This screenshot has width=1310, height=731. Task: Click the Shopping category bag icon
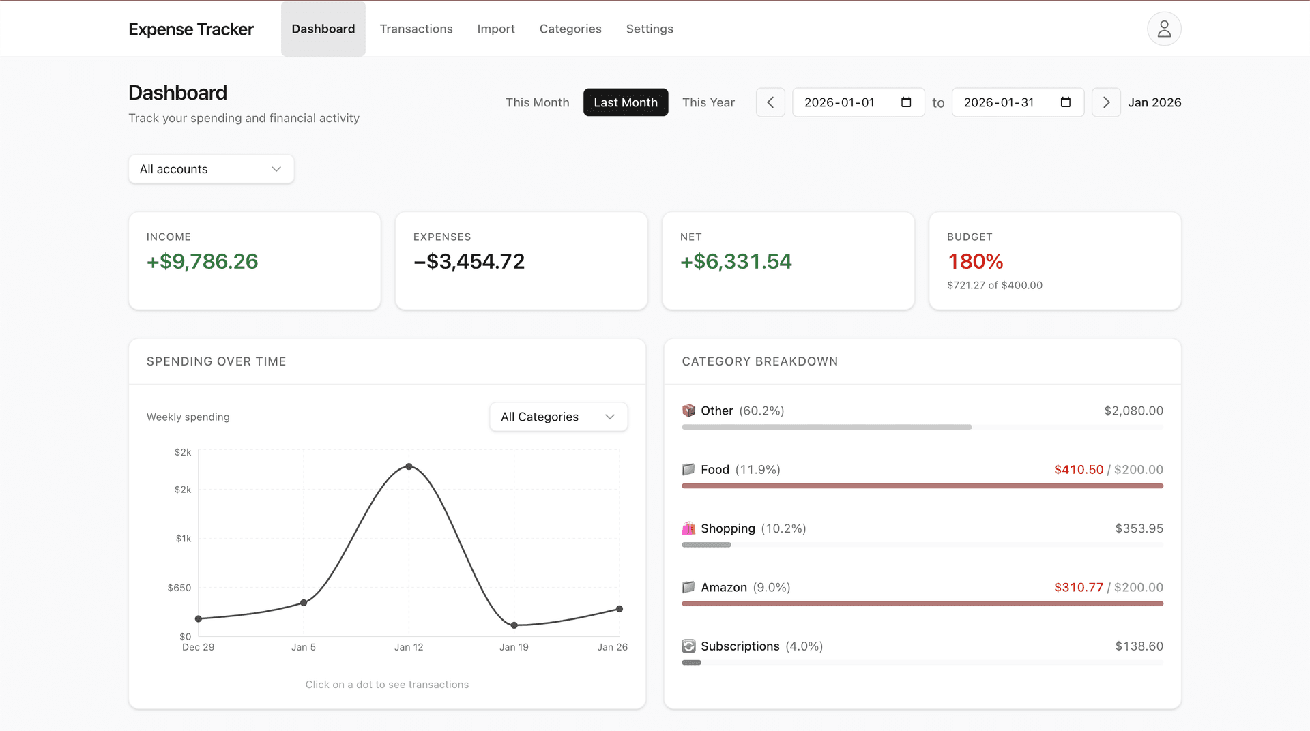688,528
